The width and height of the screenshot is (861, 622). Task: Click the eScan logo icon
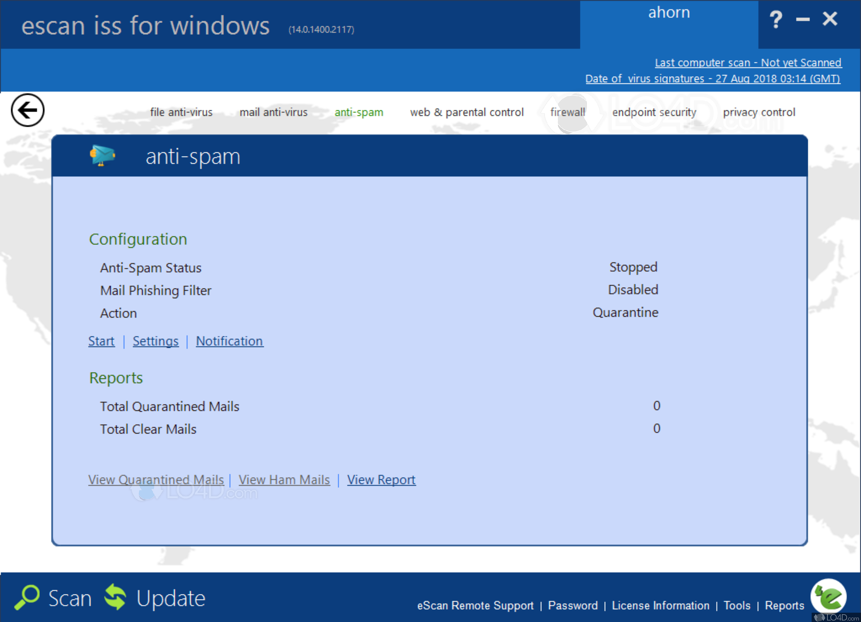coord(828,596)
